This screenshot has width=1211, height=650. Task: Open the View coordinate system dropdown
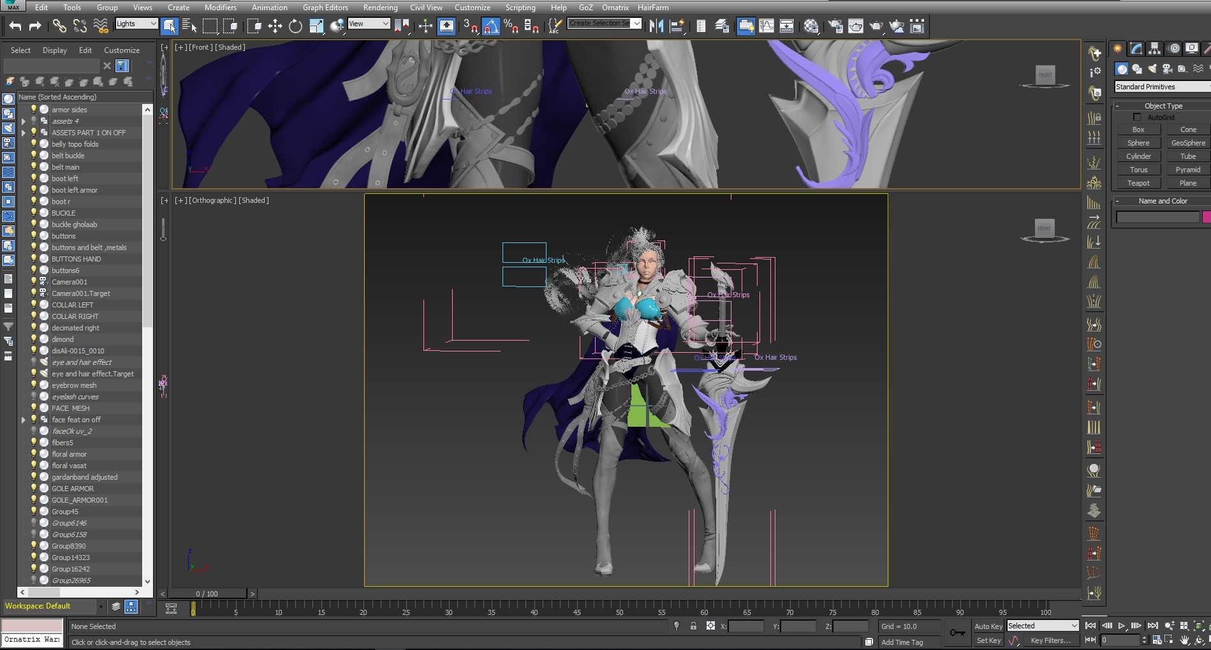[369, 24]
